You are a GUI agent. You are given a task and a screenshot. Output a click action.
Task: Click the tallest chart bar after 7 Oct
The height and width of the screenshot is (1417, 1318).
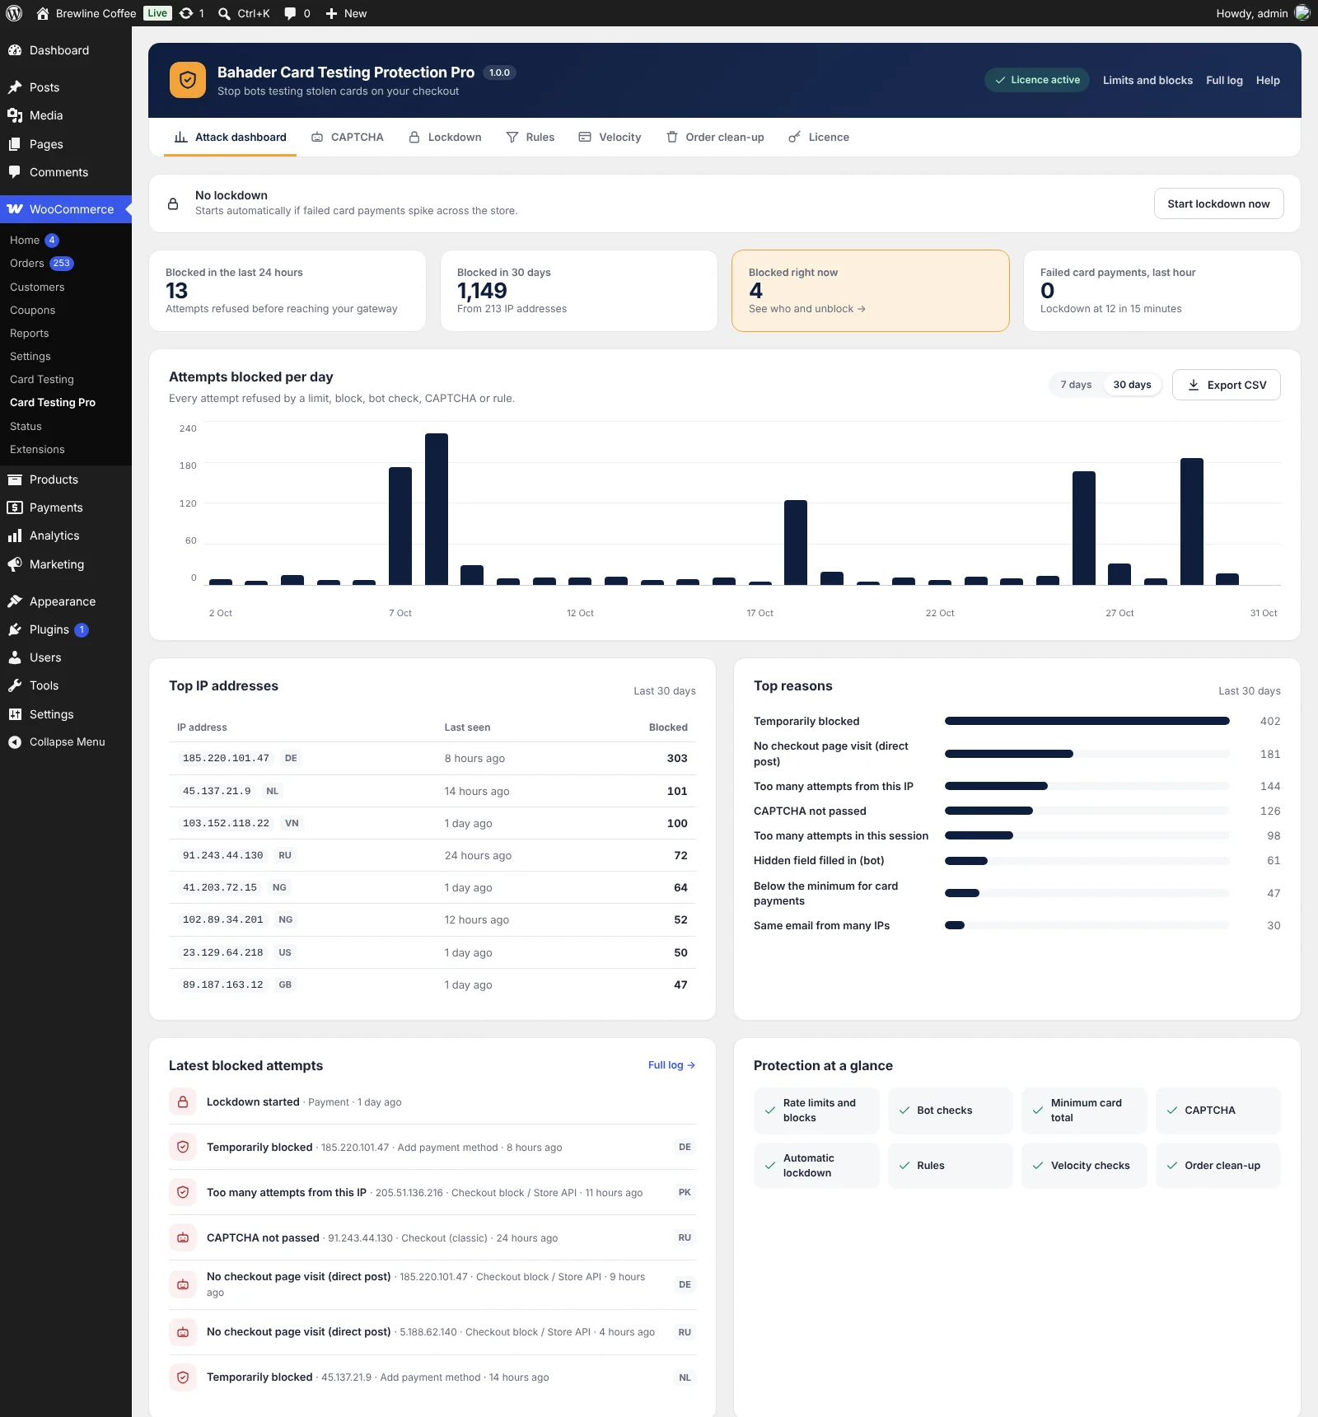click(x=437, y=508)
